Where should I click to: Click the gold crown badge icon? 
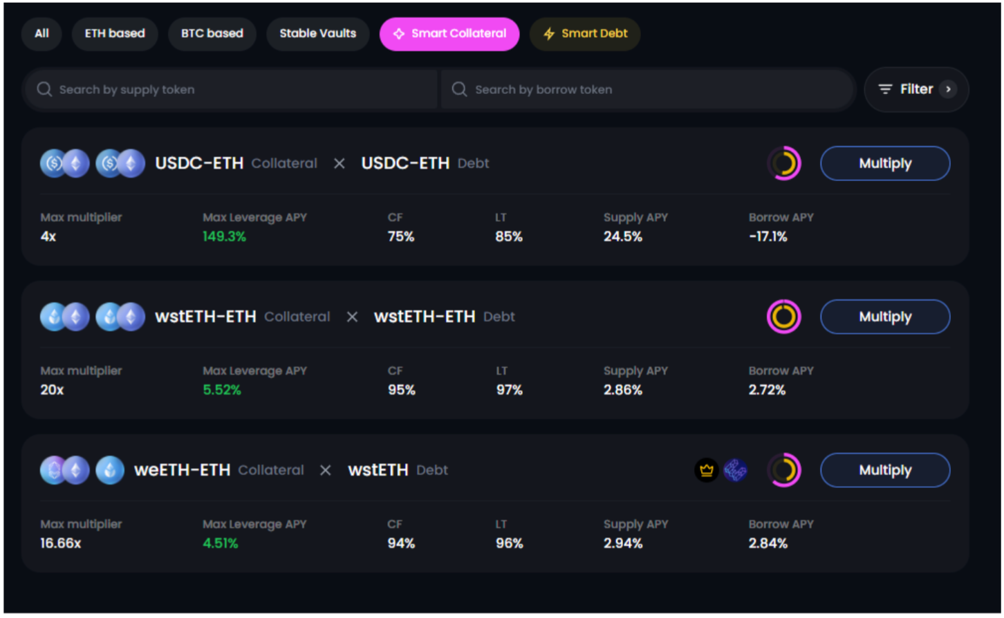pos(706,470)
